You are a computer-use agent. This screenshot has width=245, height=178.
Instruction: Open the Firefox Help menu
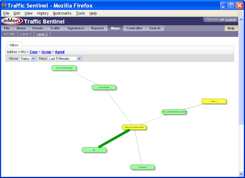point(93,13)
